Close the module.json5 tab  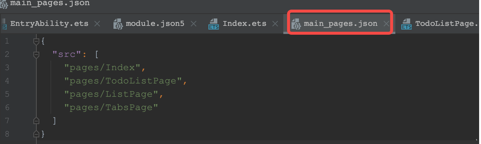[194, 24]
